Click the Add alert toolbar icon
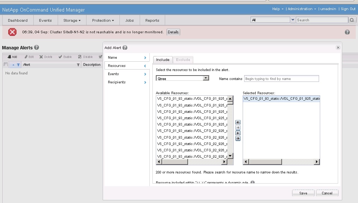Viewport: 358px width, 203px height. [x=12, y=57]
